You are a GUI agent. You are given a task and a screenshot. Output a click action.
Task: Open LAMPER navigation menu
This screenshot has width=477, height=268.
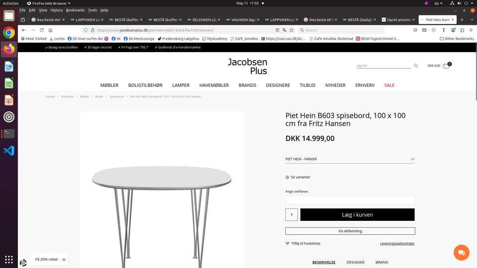coord(181,85)
